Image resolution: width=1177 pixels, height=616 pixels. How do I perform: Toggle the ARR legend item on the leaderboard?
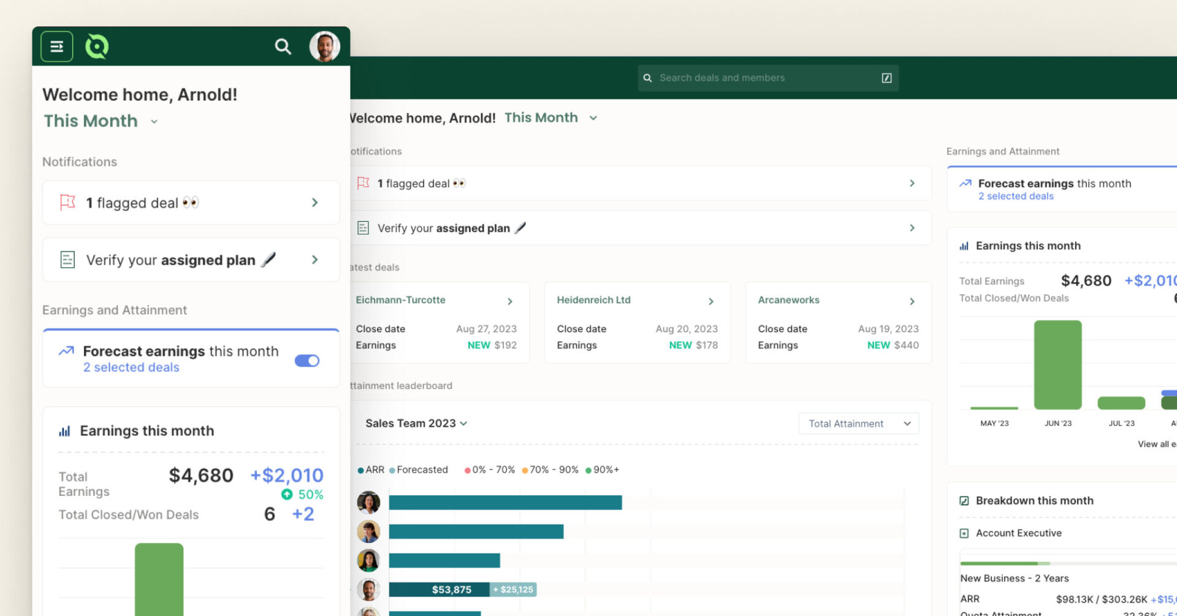click(371, 470)
